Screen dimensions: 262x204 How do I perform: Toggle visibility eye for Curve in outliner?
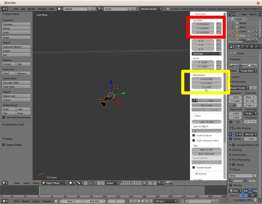click(249, 35)
